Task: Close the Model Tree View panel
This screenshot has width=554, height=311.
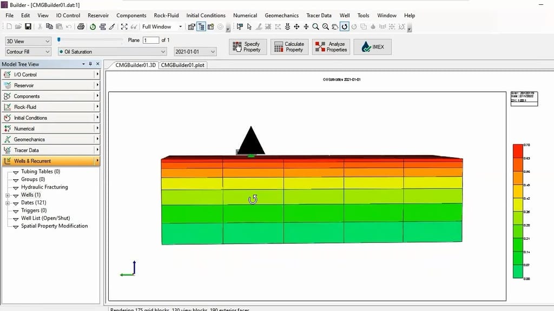Action: [x=98, y=64]
